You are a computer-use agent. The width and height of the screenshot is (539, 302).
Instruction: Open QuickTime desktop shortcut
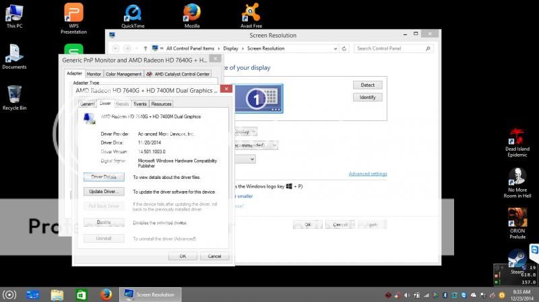(x=133, y=13)
